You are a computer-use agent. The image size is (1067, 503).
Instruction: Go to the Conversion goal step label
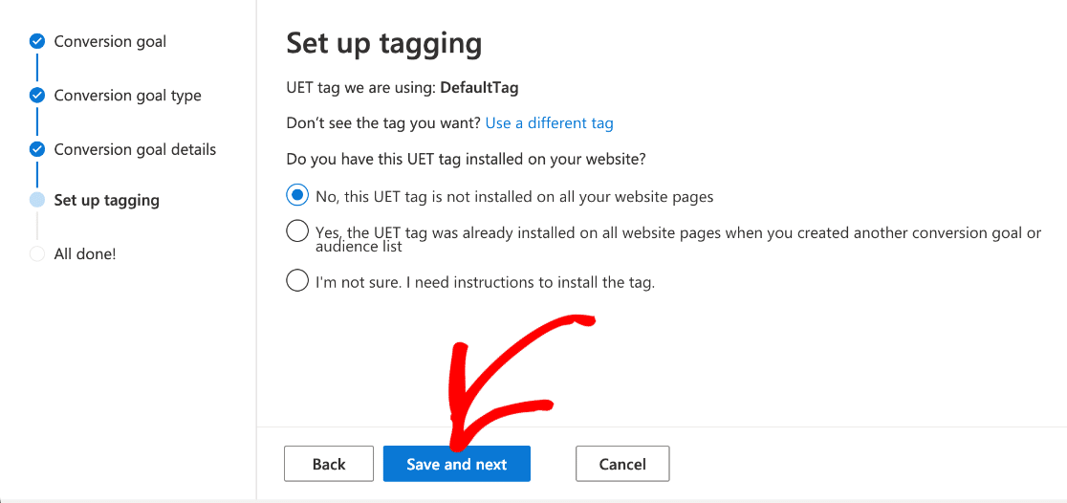(110, 42)
